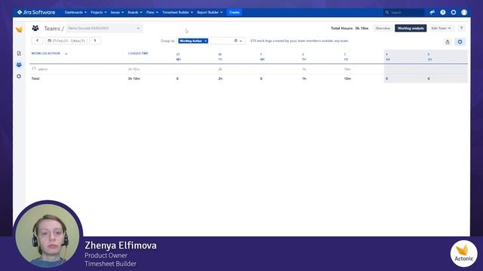
Task: Select the Saturday column header
Action: pos(387,57)
